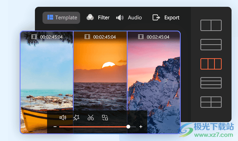Open the Template tab
This screenshot has height=141, width=238.
pos(61,18)
